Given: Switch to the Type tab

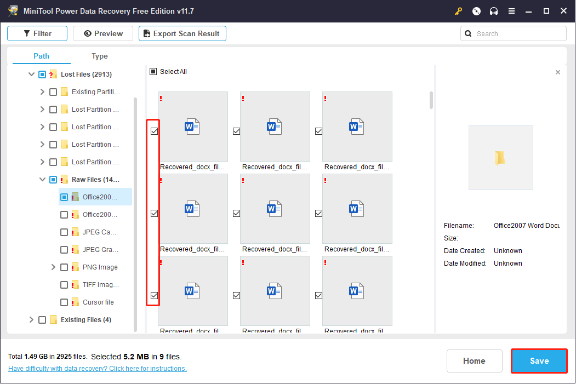Looking at the screenshot, I should tap(100, 56).
